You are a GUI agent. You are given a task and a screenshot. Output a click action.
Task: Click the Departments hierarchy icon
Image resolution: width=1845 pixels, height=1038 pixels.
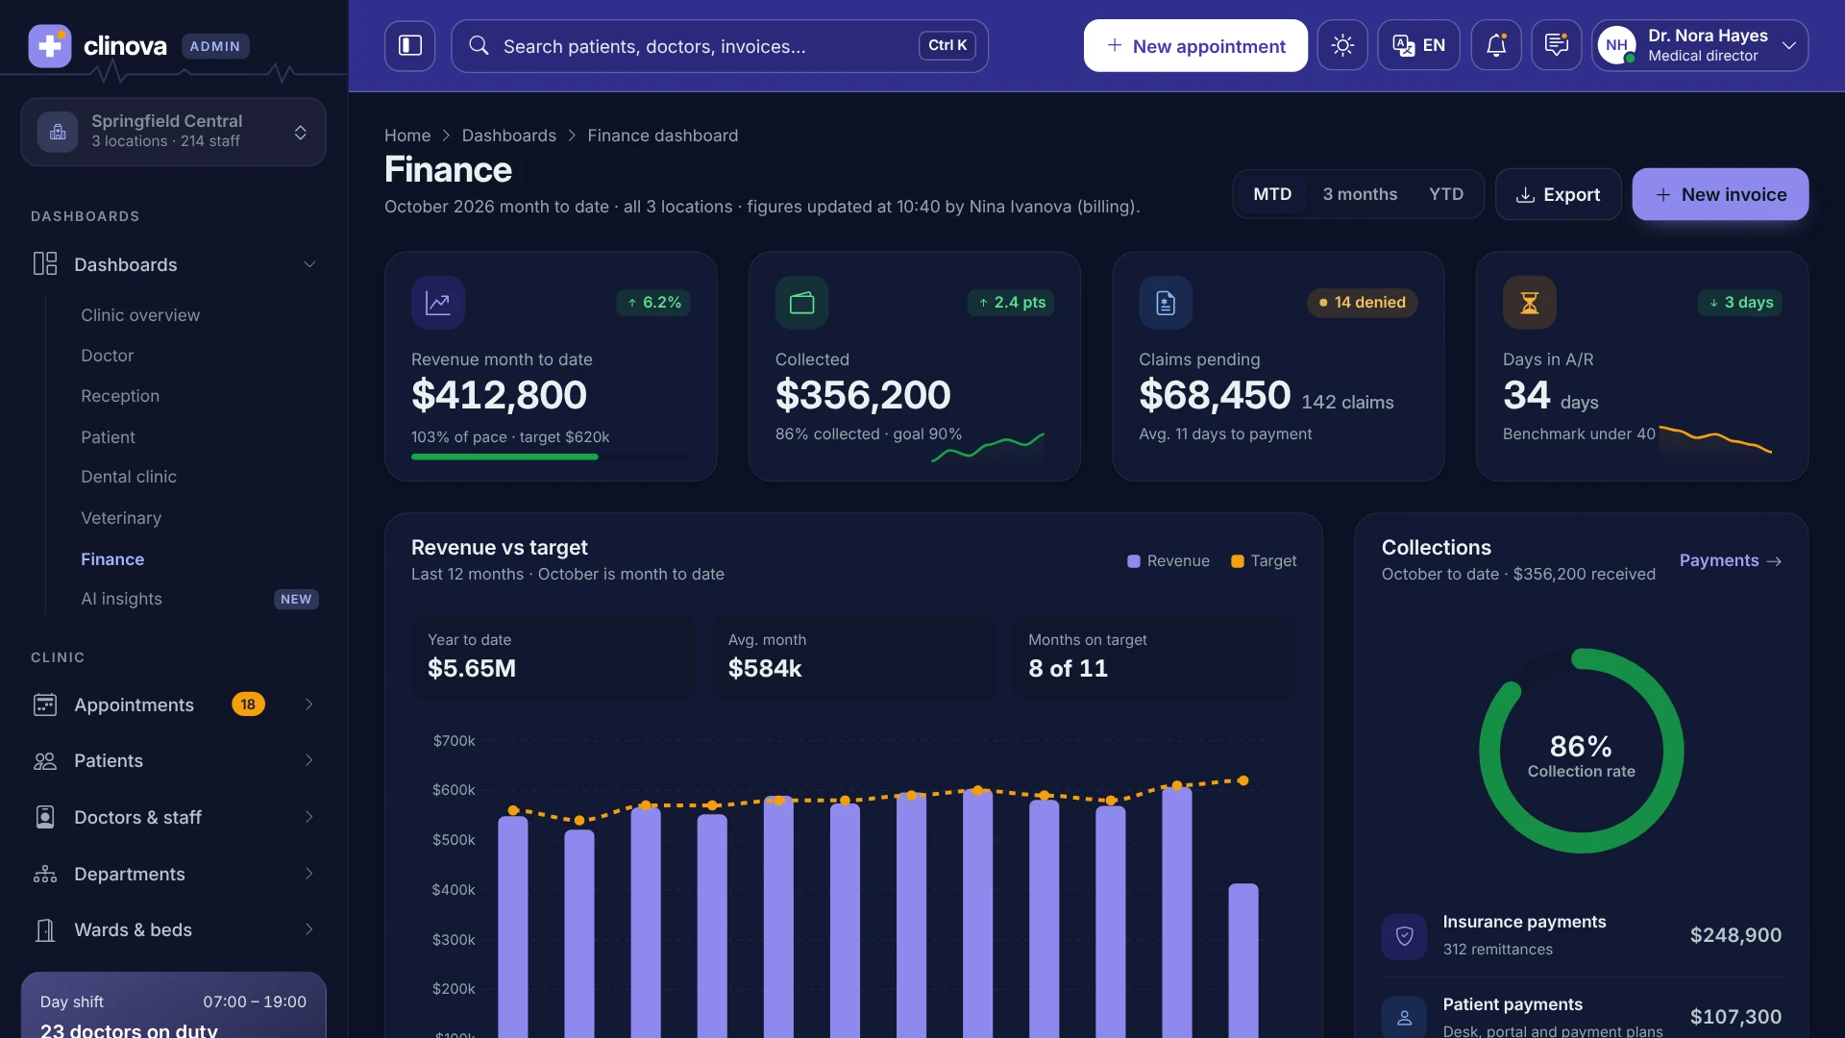[x=45, y=874]
